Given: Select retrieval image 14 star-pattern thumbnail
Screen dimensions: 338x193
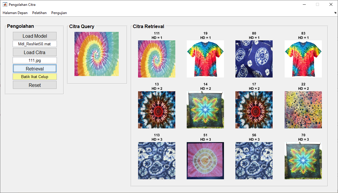Looking at the screenshot, I should point(205,110).
